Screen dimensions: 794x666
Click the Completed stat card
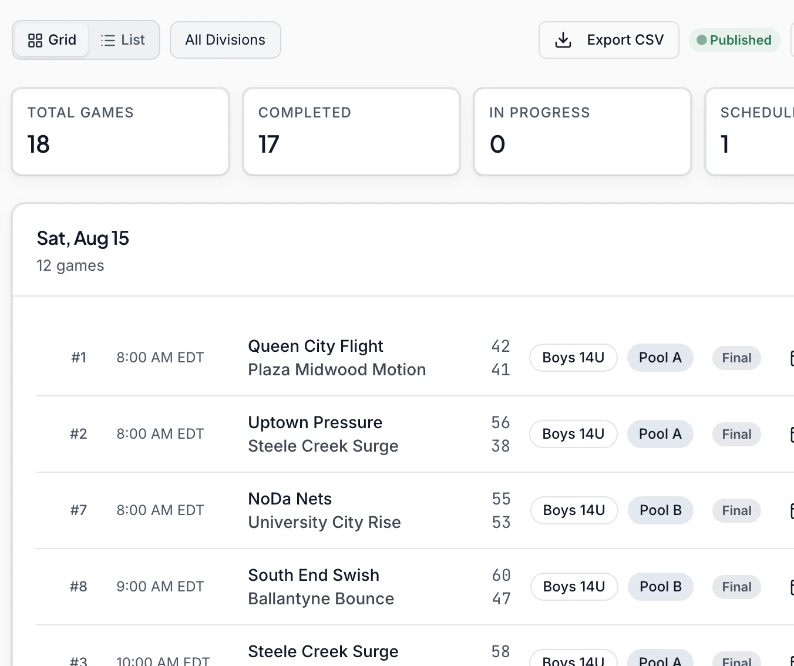pyautogui.click(x=351, y=132)
